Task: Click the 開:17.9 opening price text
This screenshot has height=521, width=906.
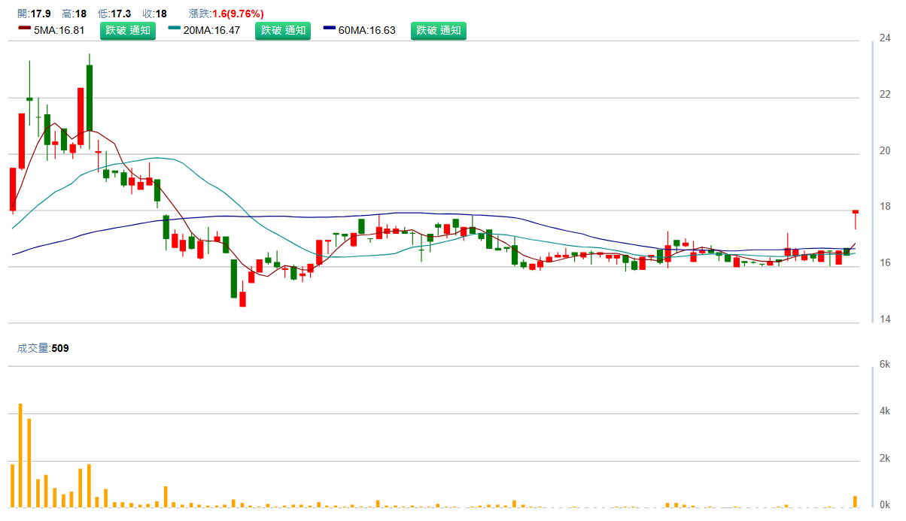Action: (34, 14)
